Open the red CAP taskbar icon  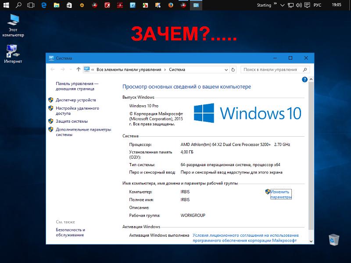pos(120,5)
